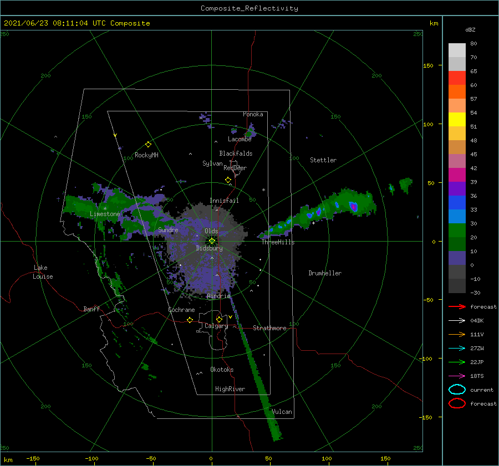Click the cyan current ellipse symbol

coord(457,390)
